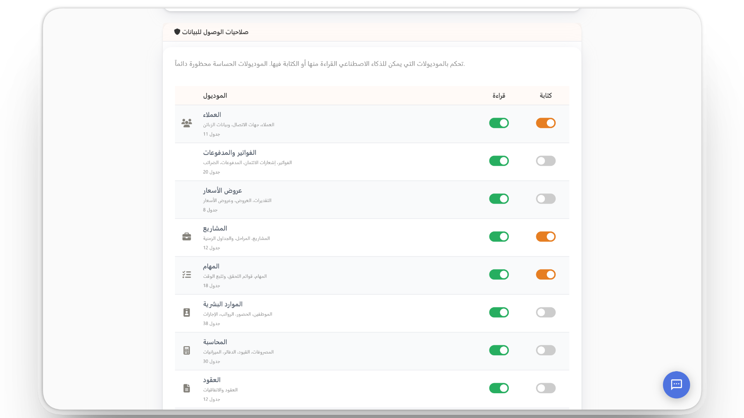The height and width of the screenshot is (418, 744).
Task: Toggle off write access for المهام
Action: [546, 274]
